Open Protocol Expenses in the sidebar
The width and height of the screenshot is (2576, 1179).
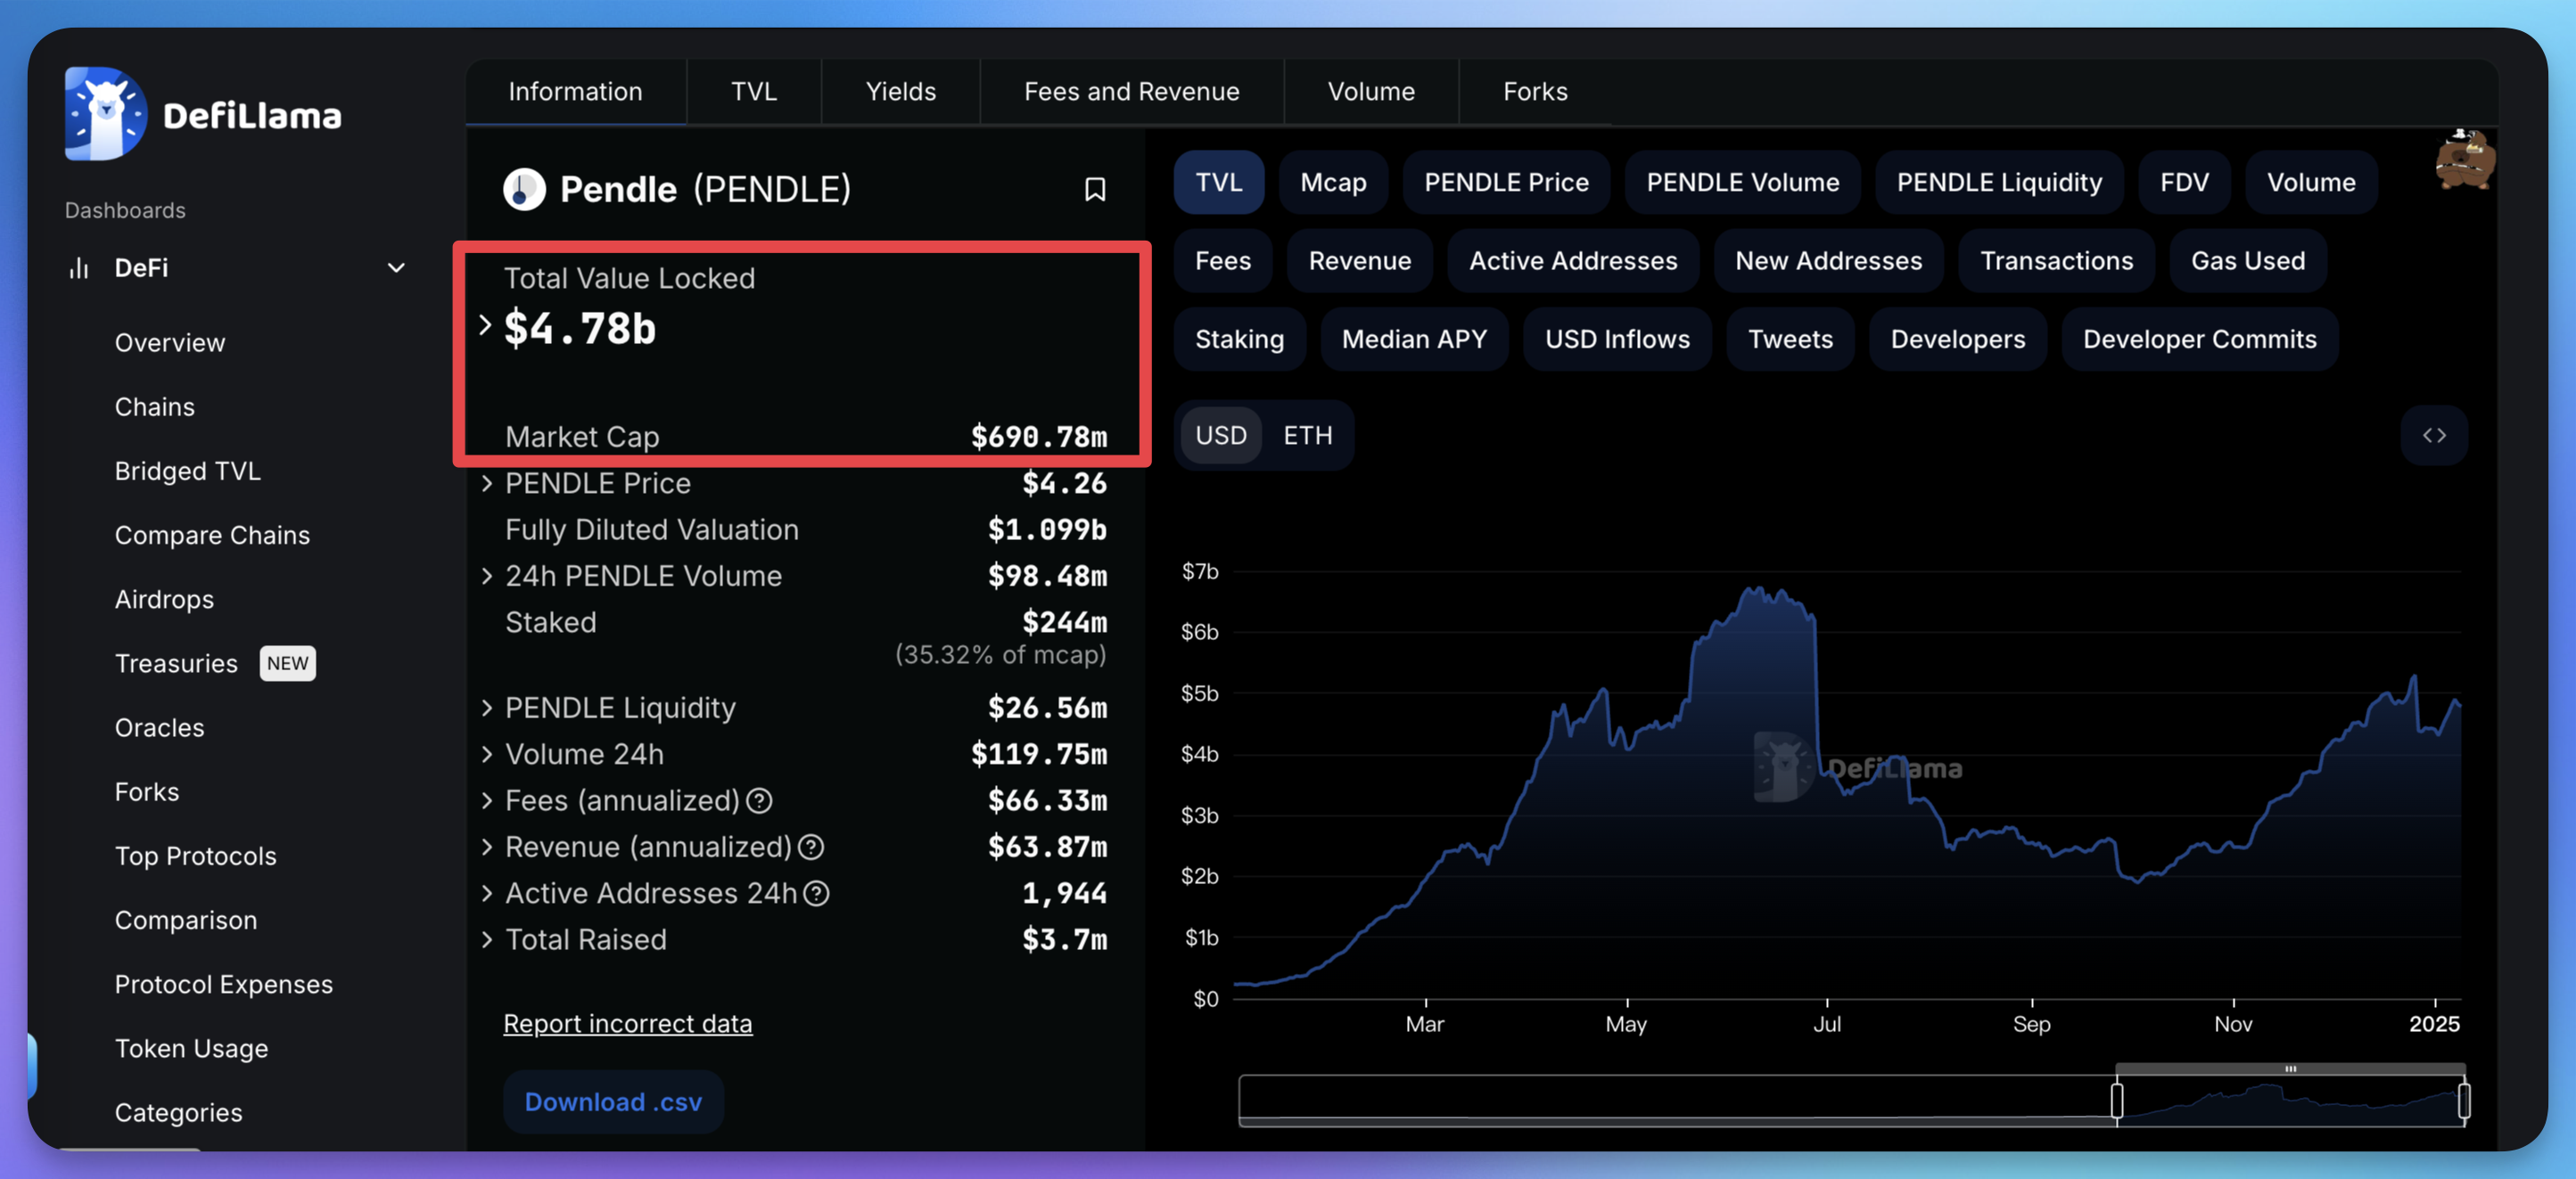tap(224, 984)
